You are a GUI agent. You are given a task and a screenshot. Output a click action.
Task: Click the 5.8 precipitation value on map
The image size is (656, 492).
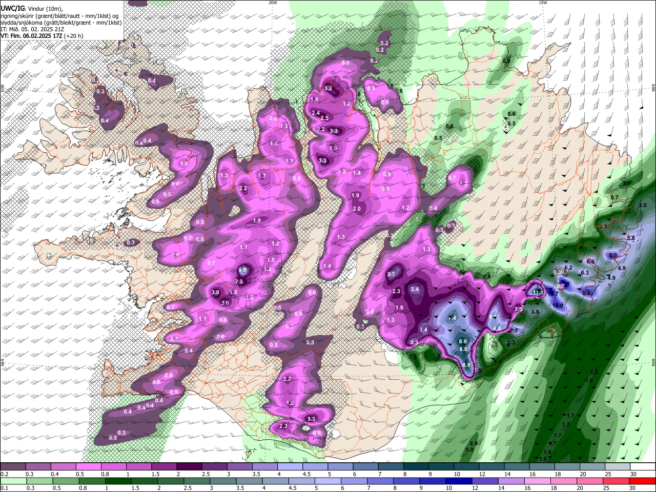tap(631, 238)
